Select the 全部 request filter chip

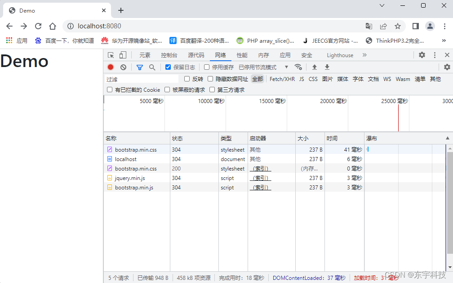tap(258, 79)
